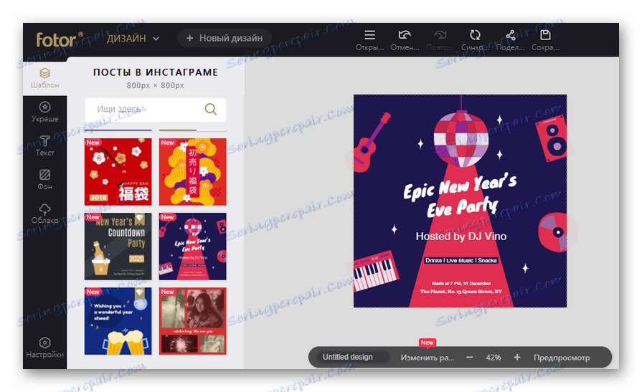This screenshot has height=392, width=642.
Task: Click 'ПОСТЫ В ИНСТАГРАМЕ' panel heading
Action: click(156, 72)
